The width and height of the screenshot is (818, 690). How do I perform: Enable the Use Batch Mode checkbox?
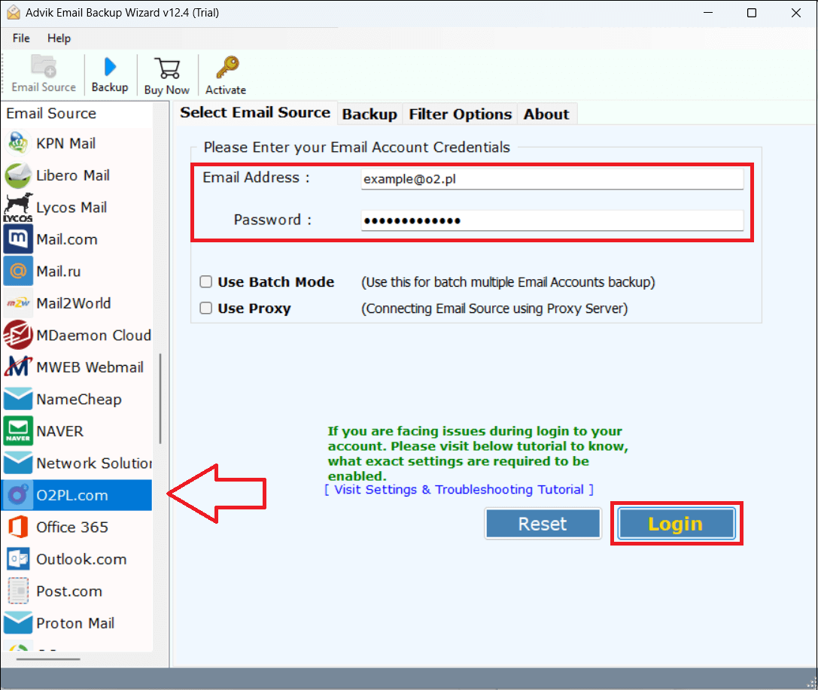[x=206, y=281]
